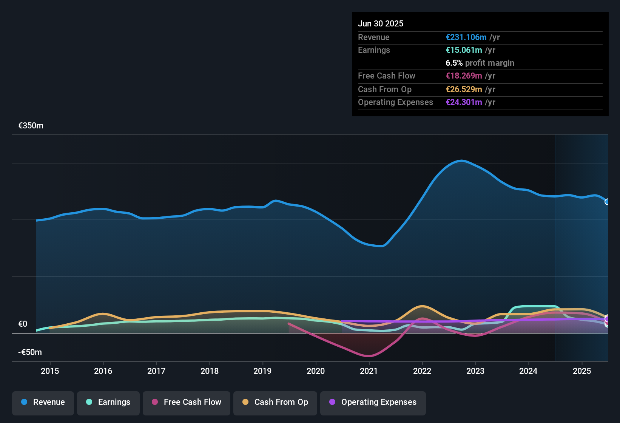Click the Revenue endpoint marker on chart
Image resolution: width=620 pixels, height=423 pixels.
click(x=607, y=202)
